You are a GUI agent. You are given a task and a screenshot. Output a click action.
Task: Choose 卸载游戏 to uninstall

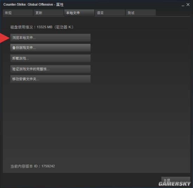tap(50, 58)
